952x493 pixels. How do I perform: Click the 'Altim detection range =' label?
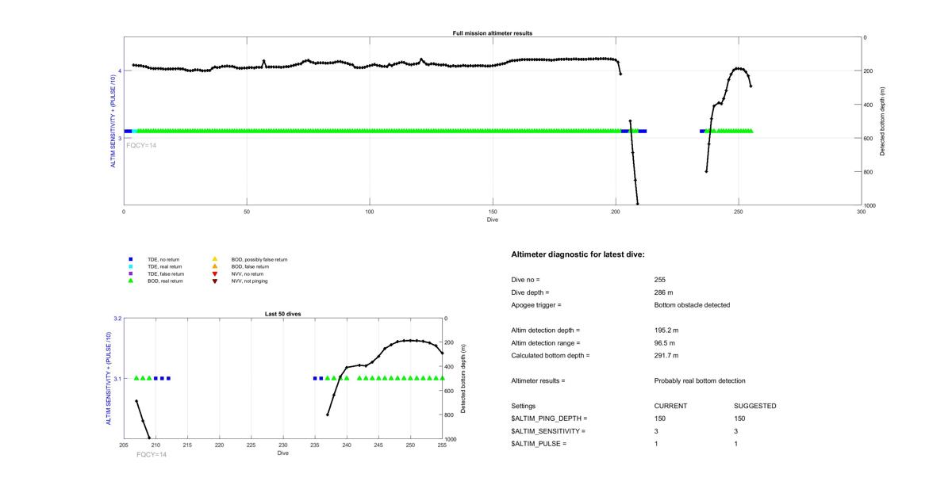click(546, 342)
